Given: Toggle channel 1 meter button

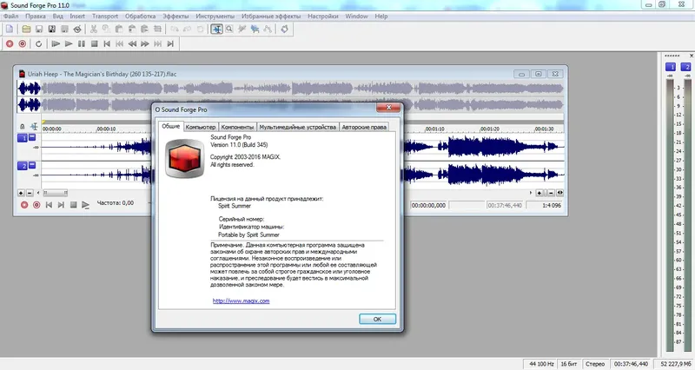Looking at the screenshot, I should click(671, 67).
